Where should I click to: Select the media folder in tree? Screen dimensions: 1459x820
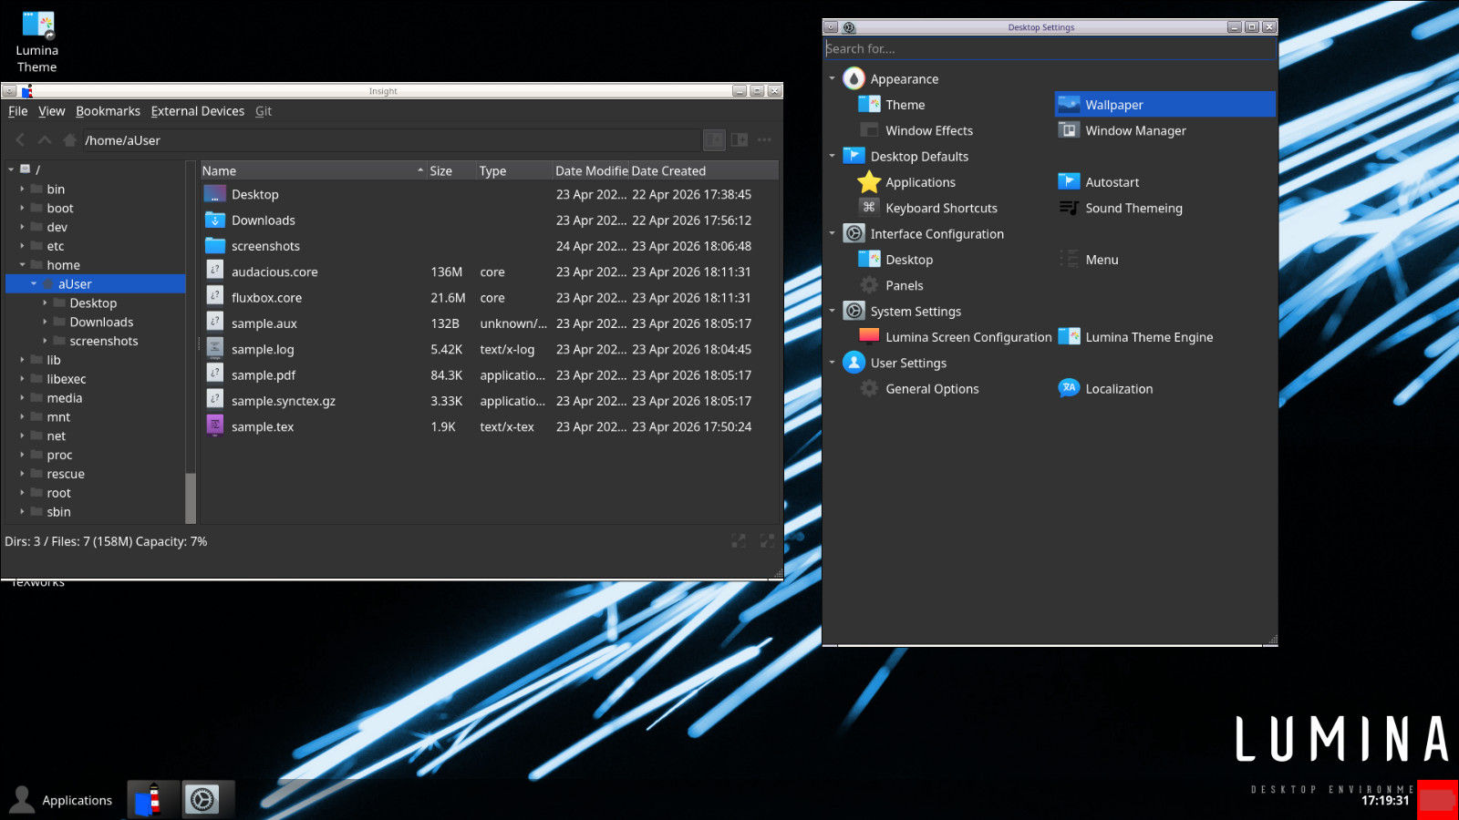pyautogui.click(x=64, y=398)
